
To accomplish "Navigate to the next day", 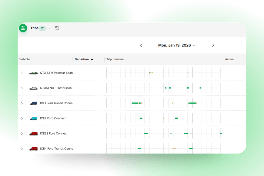I will coord(213,45).
